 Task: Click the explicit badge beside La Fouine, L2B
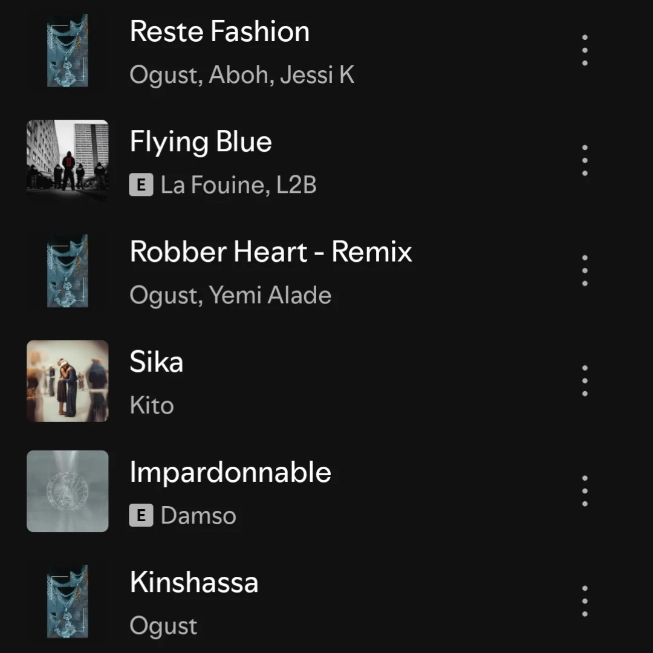point(141,184)
